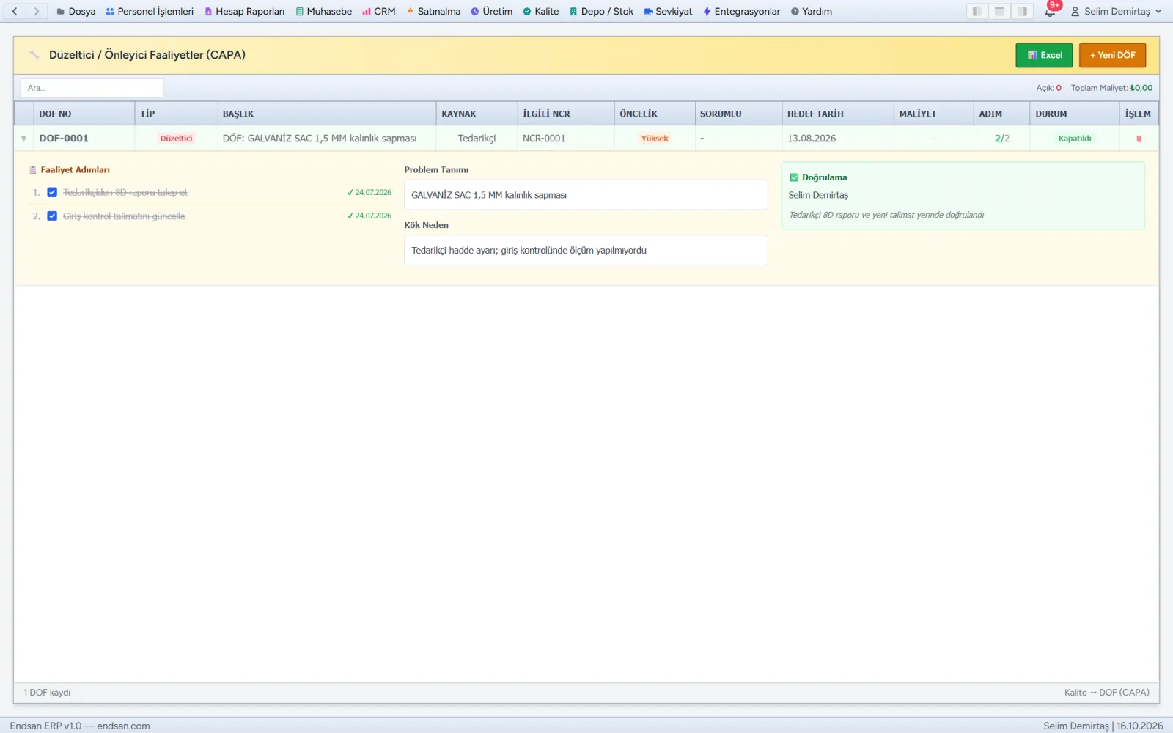
Task: Open the Entegrasyonlar menu
Action: pyautogui.click(x=741, y=11)
